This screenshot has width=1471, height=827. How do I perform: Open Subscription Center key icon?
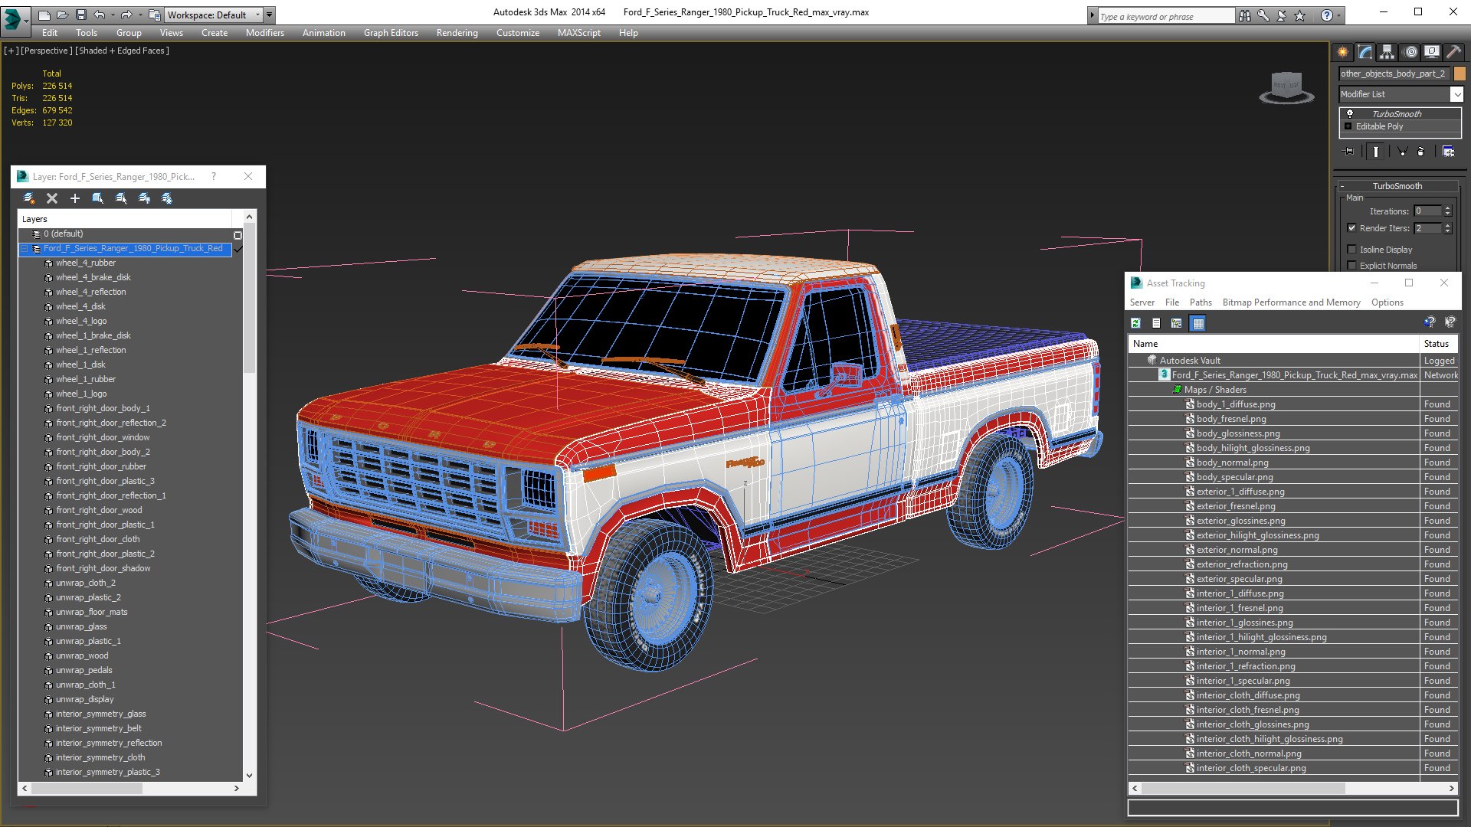click(1263, 15)
